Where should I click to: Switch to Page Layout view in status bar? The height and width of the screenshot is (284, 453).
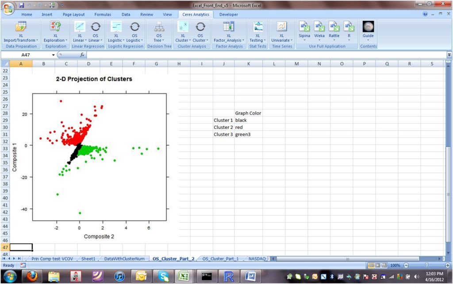pos(378,265)
